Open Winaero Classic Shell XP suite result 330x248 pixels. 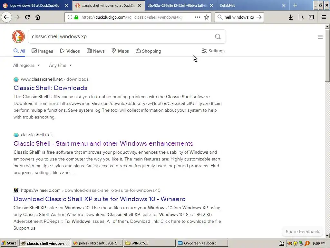tap(100, 199)
